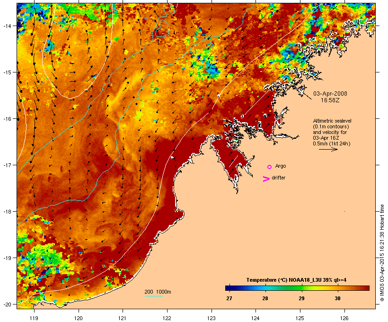Click the magenta drifter arrowhead legend marker
The height and width of the screenshot is (322, 388).
[x=266, y=179]
